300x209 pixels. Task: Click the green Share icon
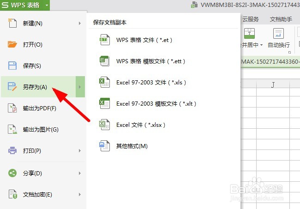coord(12,173)
